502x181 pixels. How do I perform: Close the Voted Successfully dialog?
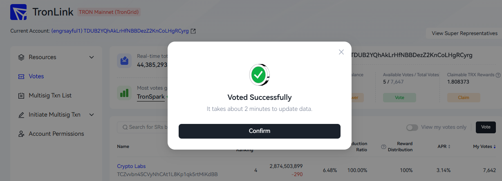(x=341, y=52)
